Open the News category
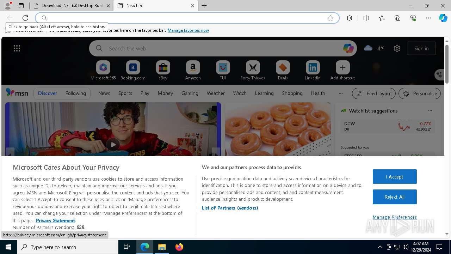The width and height of the screenshot is (451, 254). tap(104, 93)
